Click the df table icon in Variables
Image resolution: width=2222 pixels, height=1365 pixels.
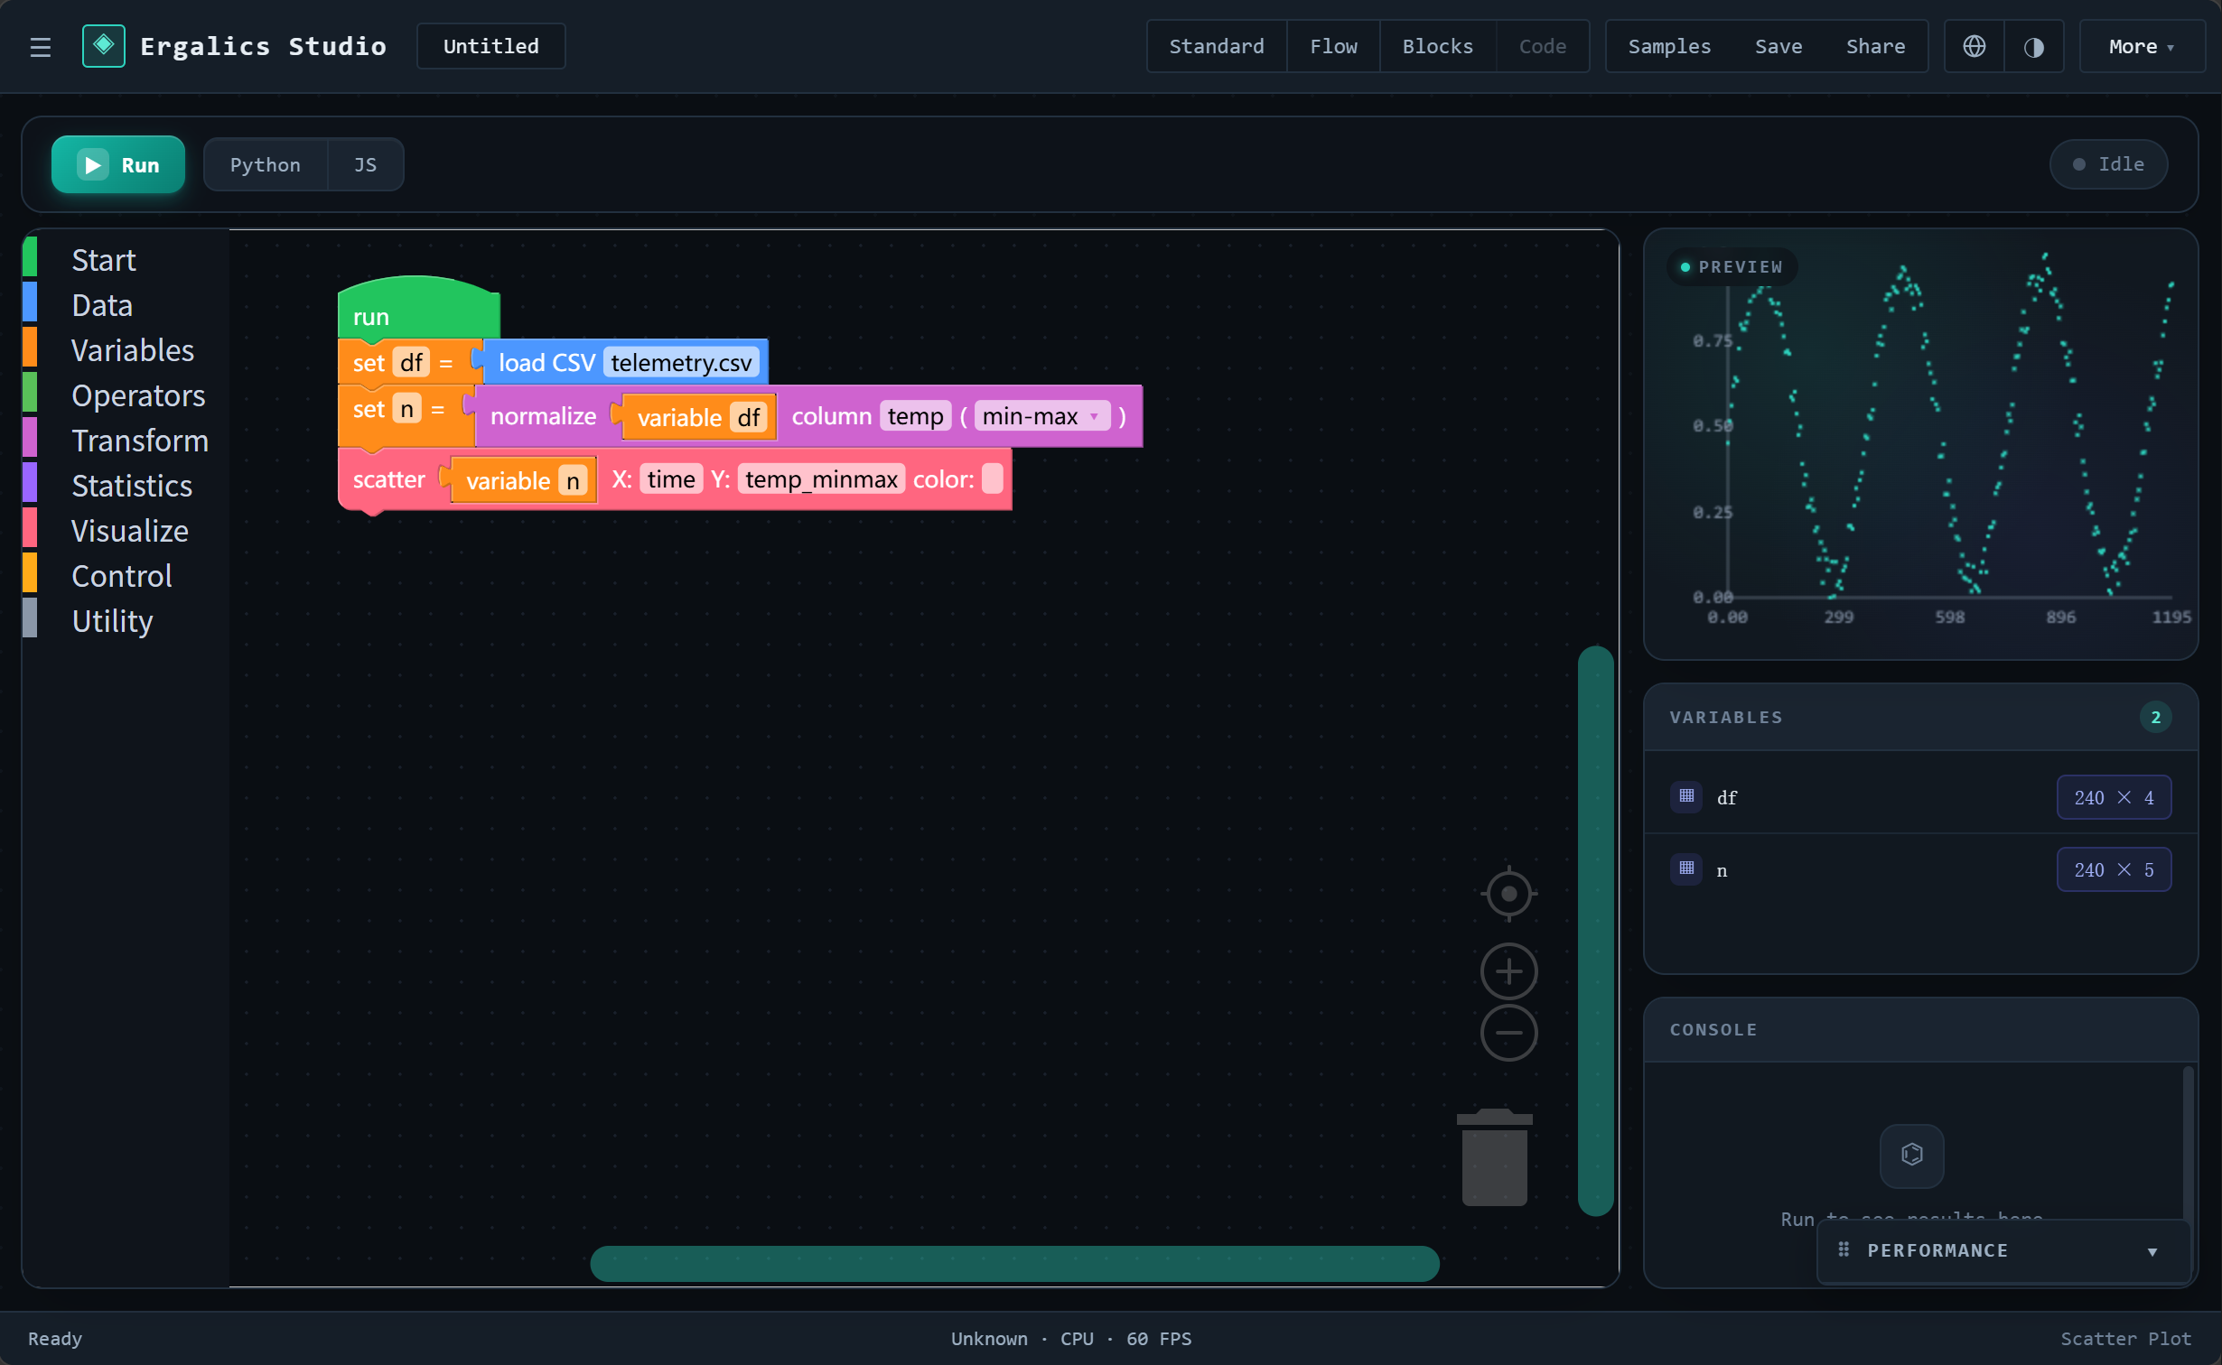1686,796
